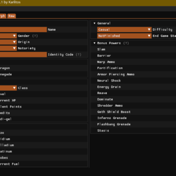Screen dimensions: 176x176
Task: Select the Barrier bonus power
Action: pos(104,56)
